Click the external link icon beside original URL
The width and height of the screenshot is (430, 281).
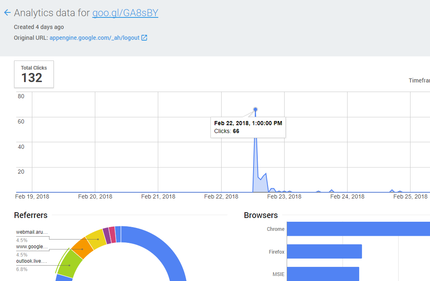point(144,38)
